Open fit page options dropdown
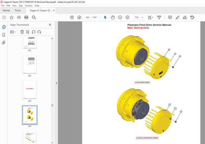The image size is (205, 144). pyautogui.click(x=150, y=18)
